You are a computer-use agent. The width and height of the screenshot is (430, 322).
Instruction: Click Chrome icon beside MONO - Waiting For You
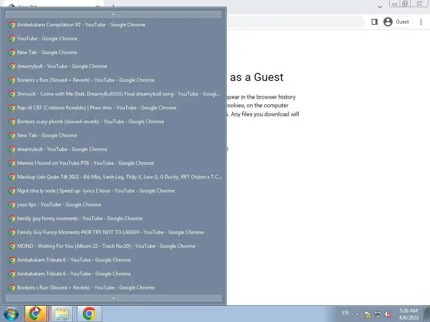coord(12,246)
